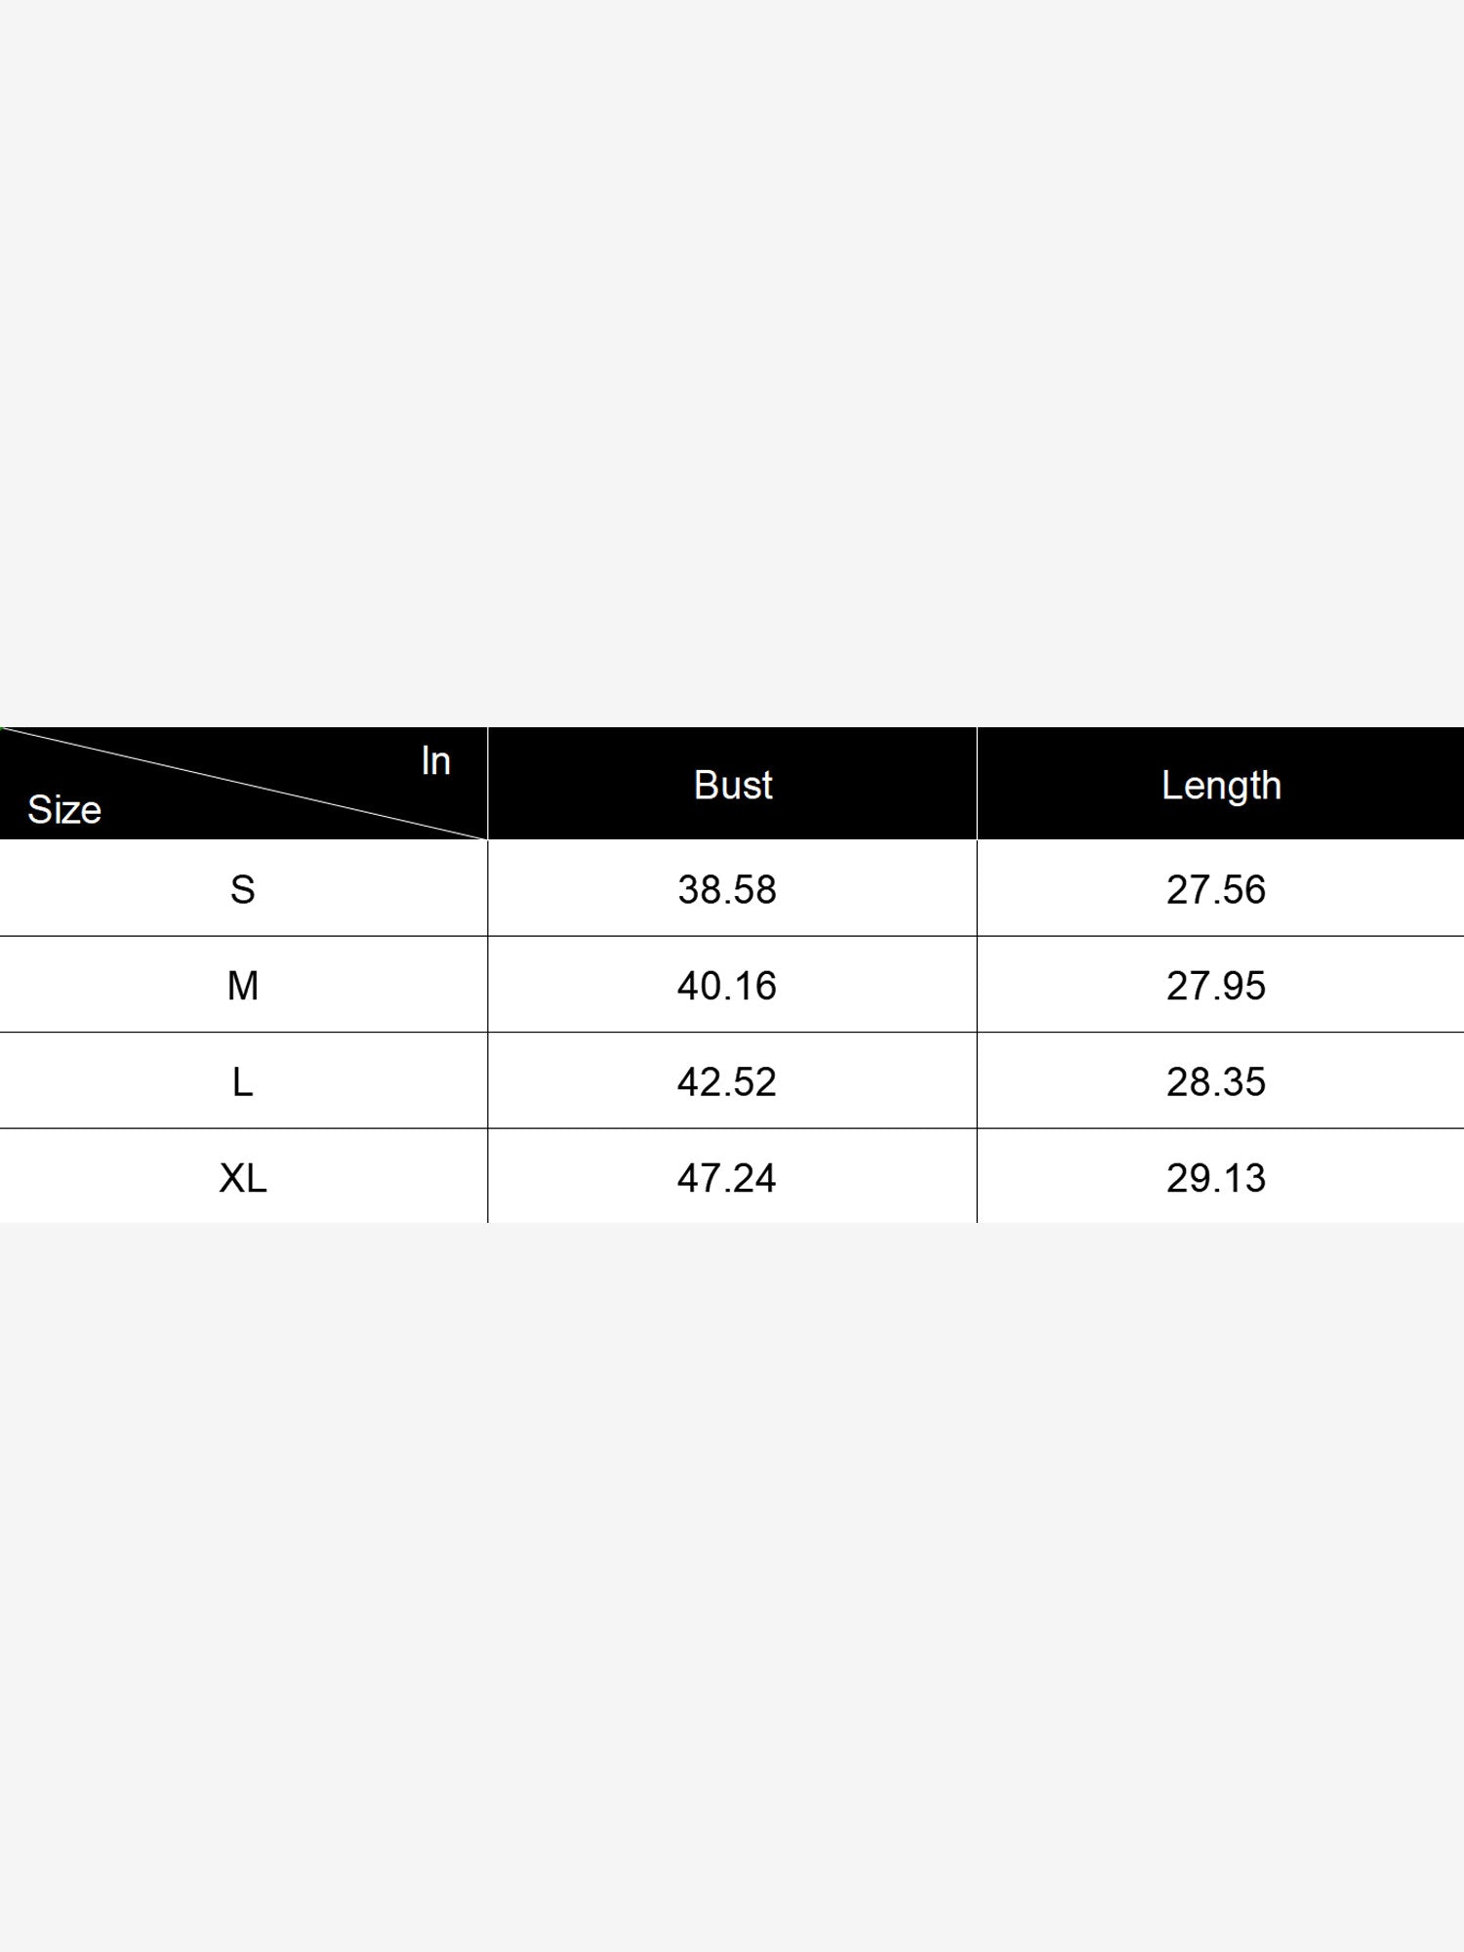Click the Length column header
The height and width of the screenshot is (1952, 1464).
[1221, 786]
